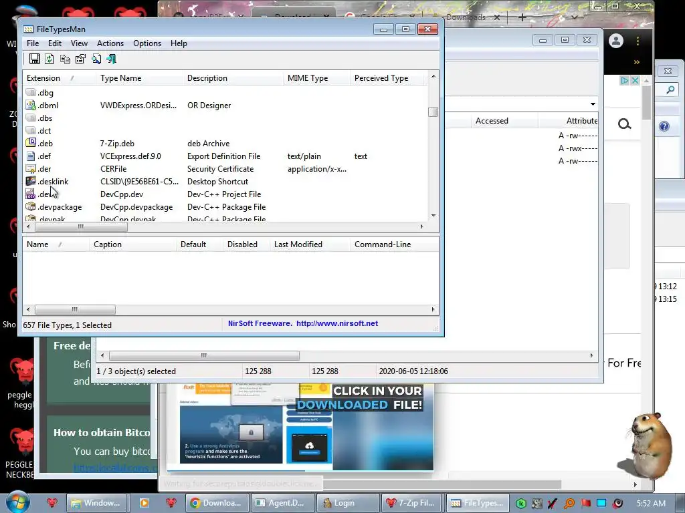Sort by MIME Type column header
The width and height of the screenshot is (685, 513).
point(316,78)
